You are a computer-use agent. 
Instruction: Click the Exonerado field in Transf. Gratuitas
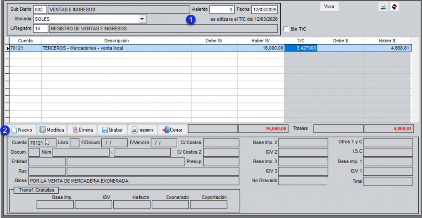170,204
